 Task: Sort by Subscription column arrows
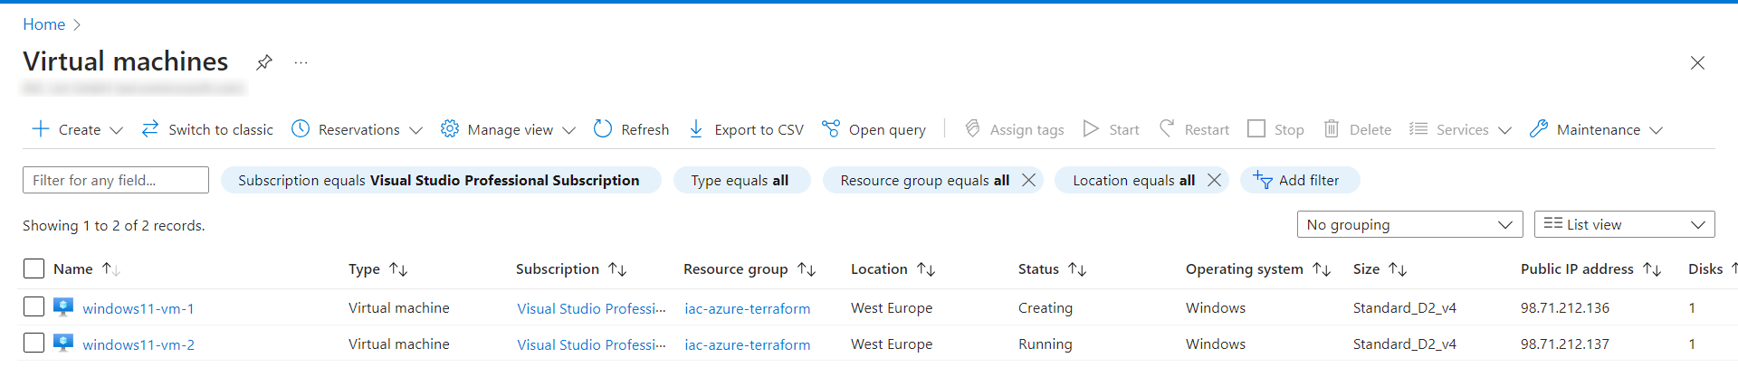coord(617,269)
